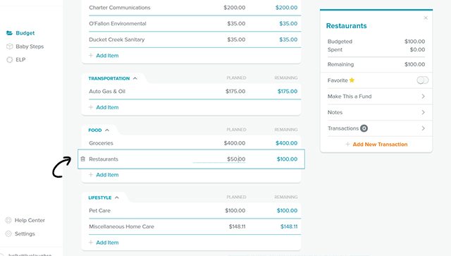Viewport: 451px width, 256px height.
Task: Open the Budget folder icon in sidebar
Action: pyautogui.click(x=9, y=33)
